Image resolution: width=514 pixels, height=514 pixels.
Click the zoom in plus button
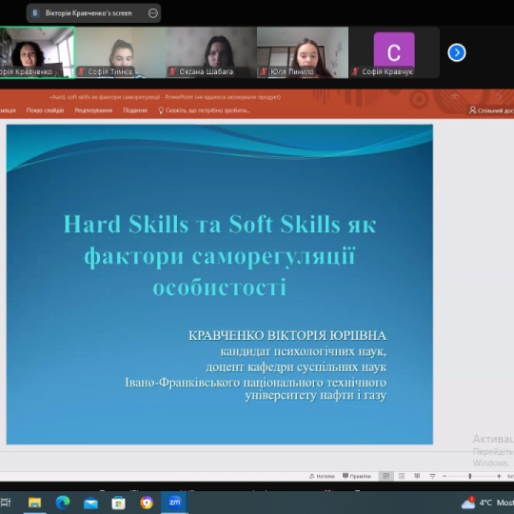pyautogui.click(x=499, y=476)
